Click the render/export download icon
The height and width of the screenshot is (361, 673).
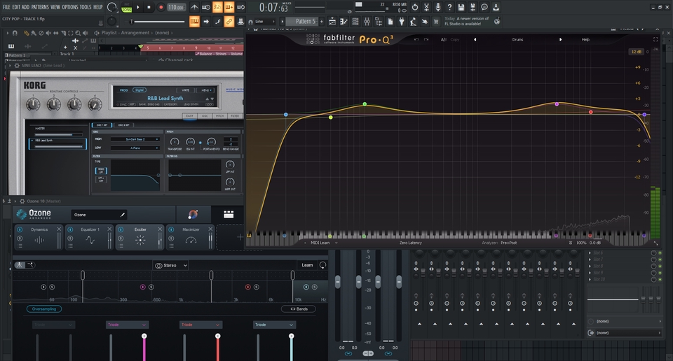point(496,7)
